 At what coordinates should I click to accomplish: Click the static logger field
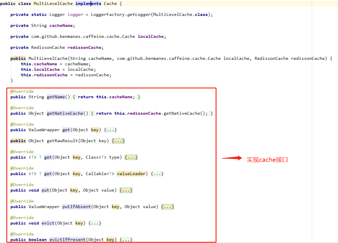[75, 14]
